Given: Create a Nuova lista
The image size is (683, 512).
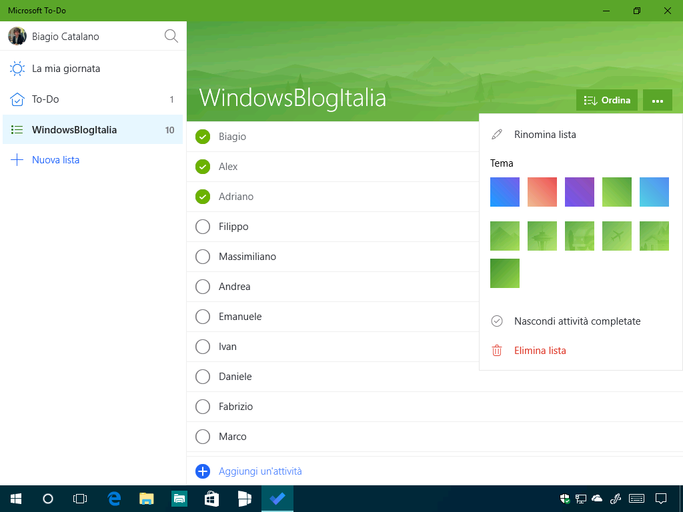Looking at the screenshot, I should coord(93,160).
